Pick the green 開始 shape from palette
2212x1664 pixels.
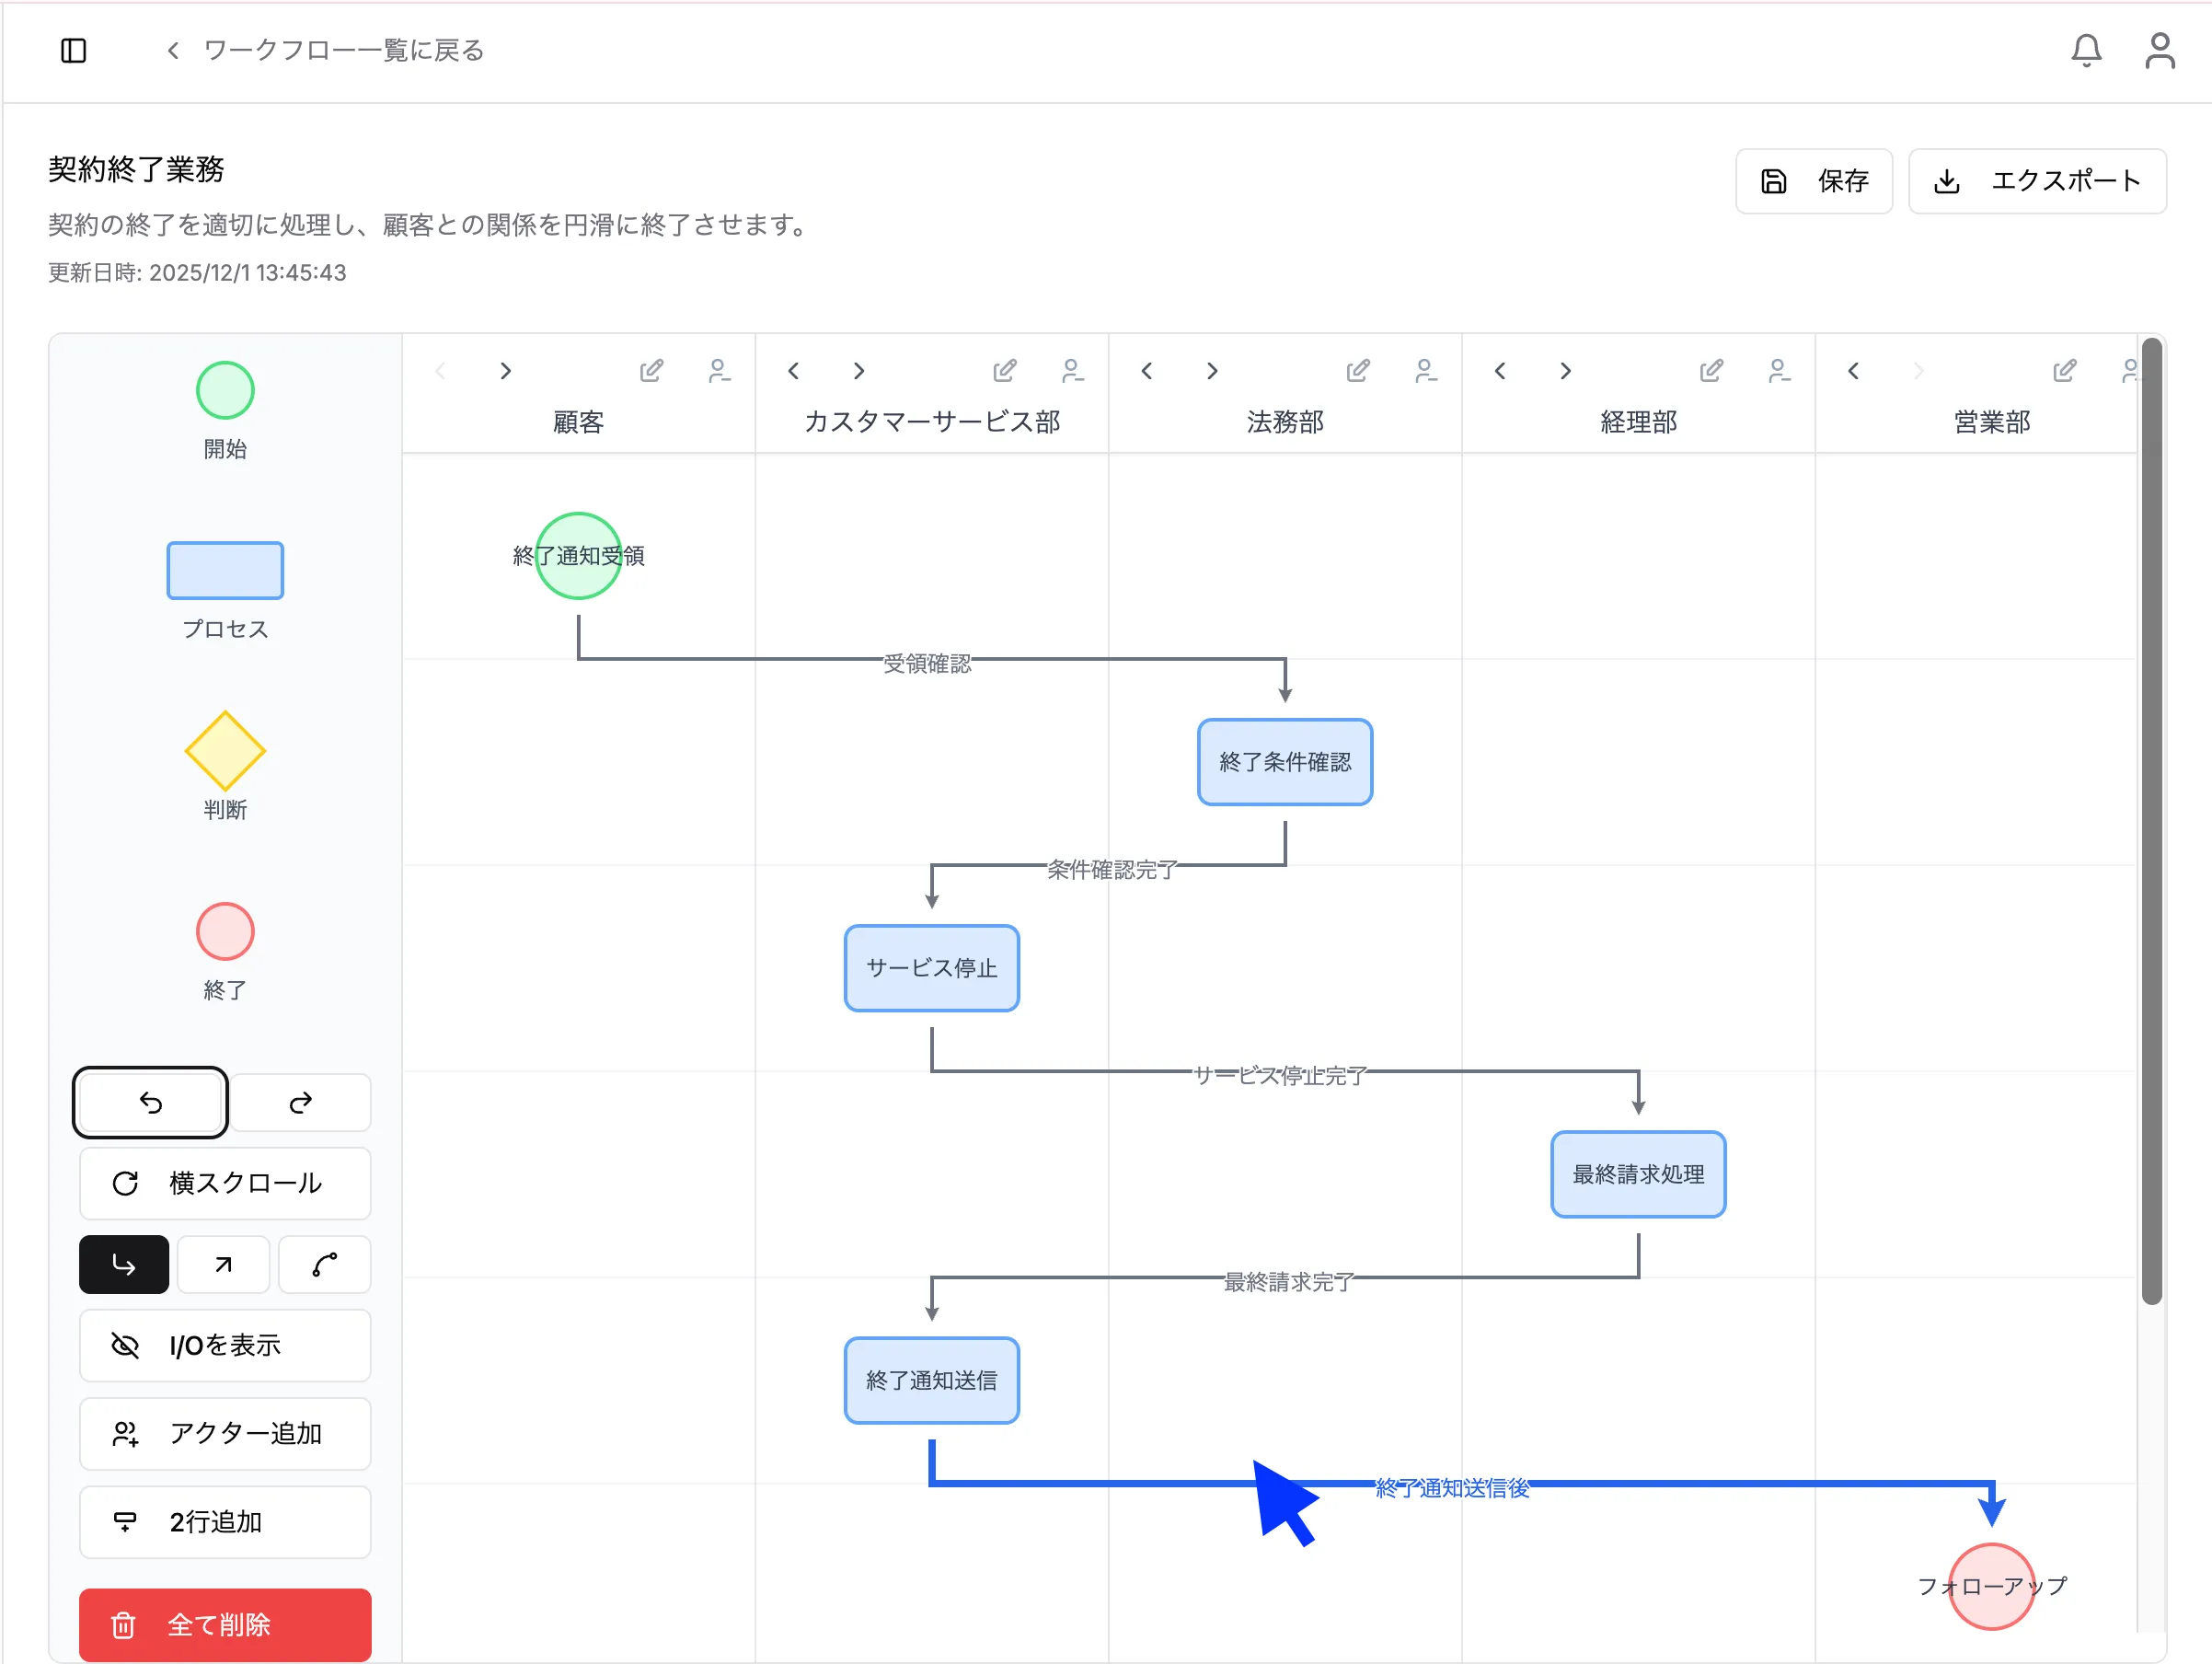click(225, 390)
